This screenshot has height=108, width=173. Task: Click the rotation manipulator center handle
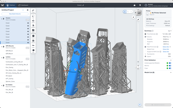75,70
